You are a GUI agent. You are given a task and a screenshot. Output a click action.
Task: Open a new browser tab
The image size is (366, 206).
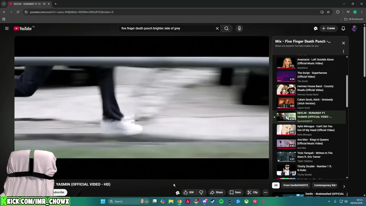click(55, 4)
